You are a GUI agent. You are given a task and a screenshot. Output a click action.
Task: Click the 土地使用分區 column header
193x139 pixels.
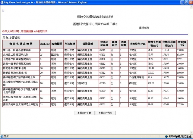[138, 44]
